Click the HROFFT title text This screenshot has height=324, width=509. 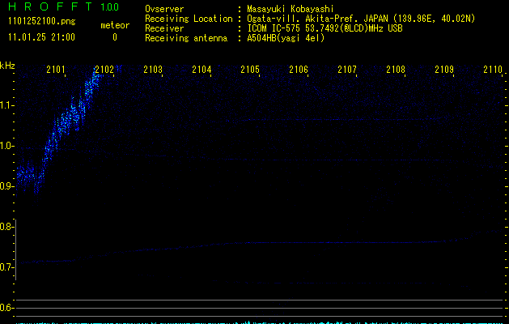click(x=50, y=6)
